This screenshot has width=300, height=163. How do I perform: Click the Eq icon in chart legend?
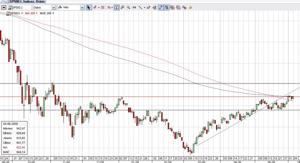coord(8,14)
